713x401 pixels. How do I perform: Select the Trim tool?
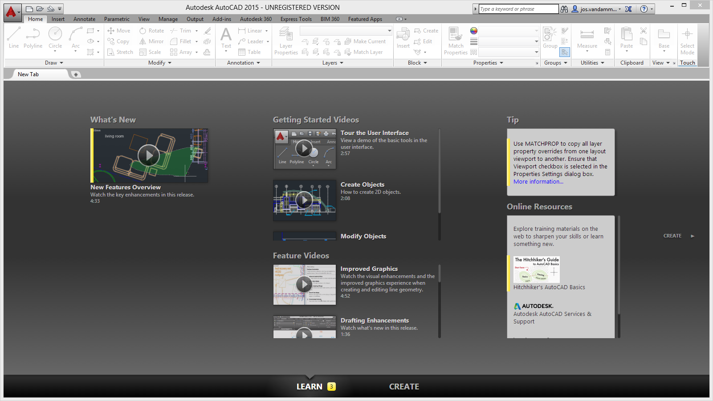point(181,31)
